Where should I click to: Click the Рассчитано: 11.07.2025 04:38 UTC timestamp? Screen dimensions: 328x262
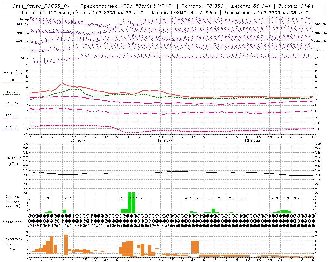pos(266,13)
